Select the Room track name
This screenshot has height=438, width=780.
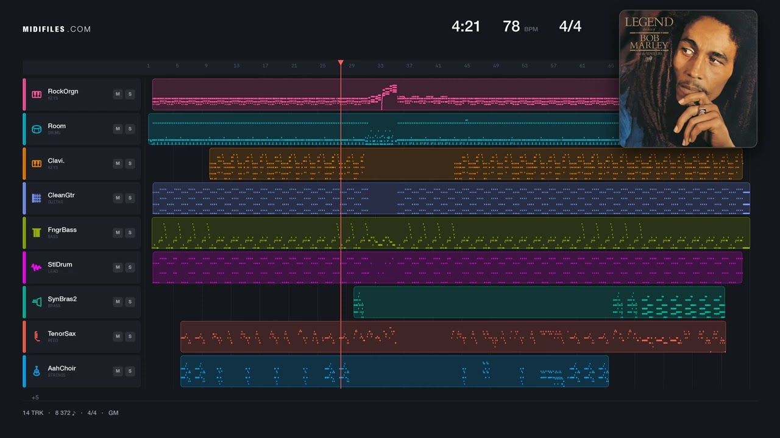click(57, 126)
